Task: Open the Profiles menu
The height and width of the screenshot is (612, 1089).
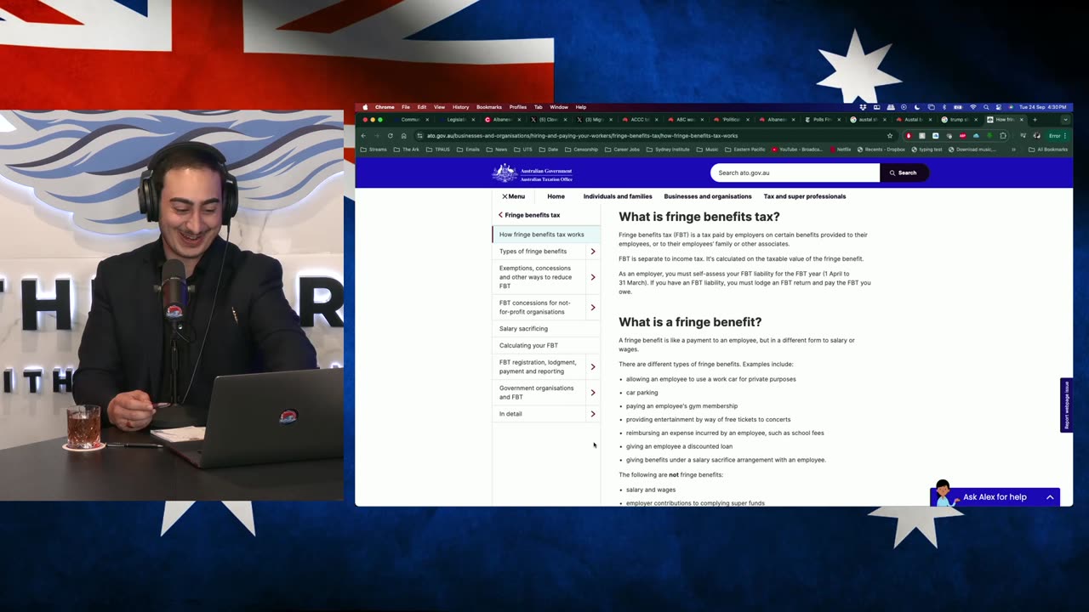Action: [518, 107]
